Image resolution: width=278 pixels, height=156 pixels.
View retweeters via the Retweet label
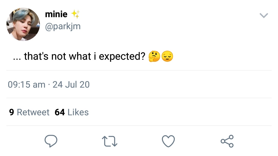click(33, 112)
